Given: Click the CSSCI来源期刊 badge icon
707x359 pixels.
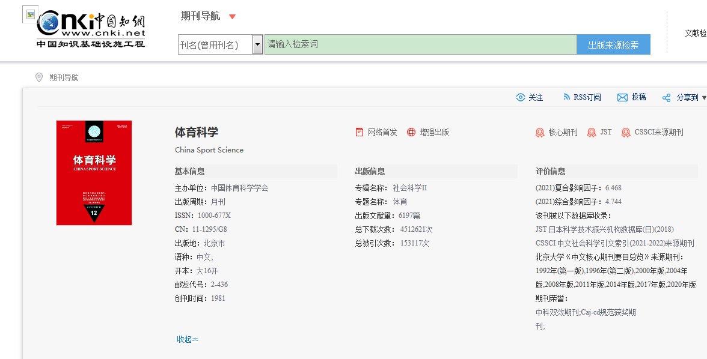Looking at the screenshot, I should (626, 133).
